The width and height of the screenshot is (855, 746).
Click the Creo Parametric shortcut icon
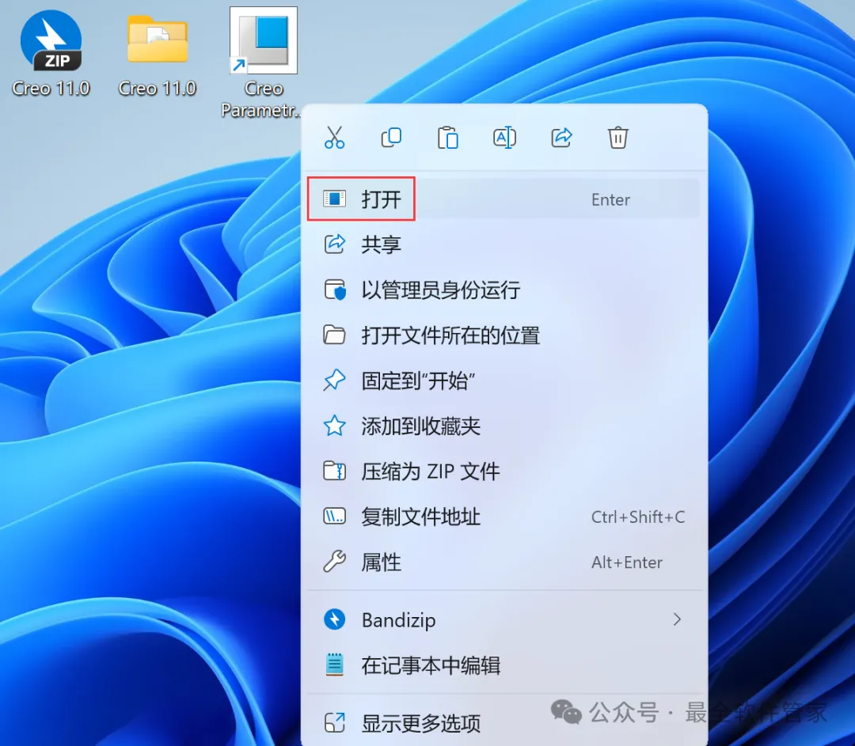click(x=264, y=40)
